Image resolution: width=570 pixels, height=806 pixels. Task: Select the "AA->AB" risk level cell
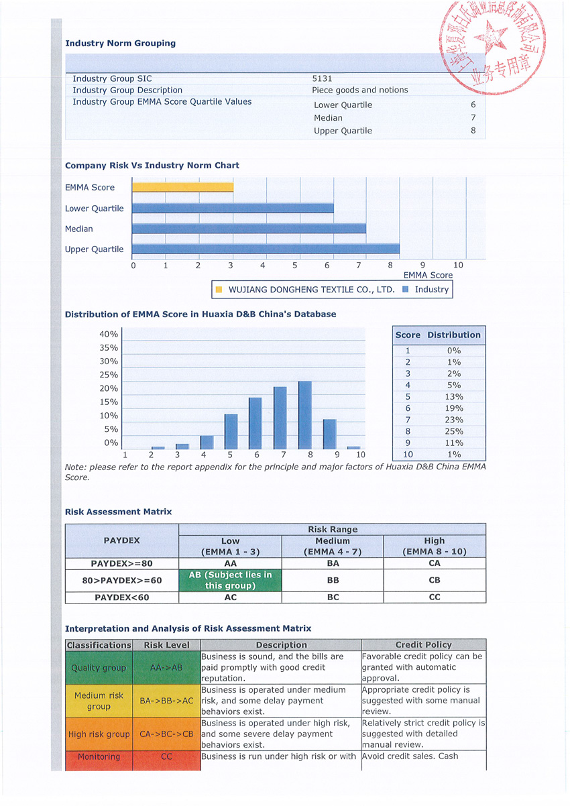166,668
